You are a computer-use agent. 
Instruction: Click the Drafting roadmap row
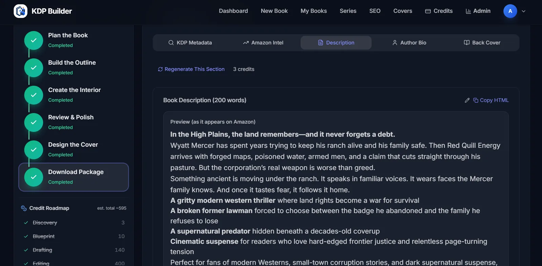(74, 250)
